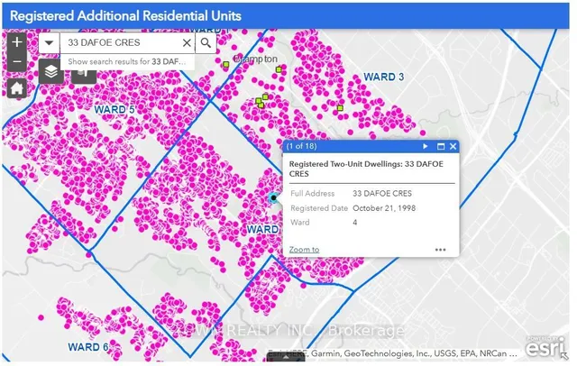Open the widget next to layers button

[84, 72]
